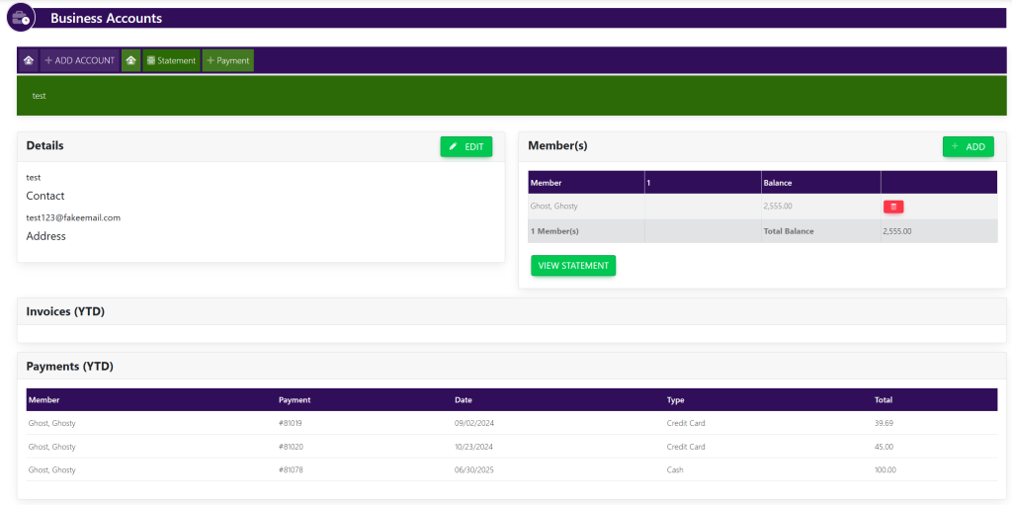The width and height of the screenshot is (1012, 505).
Task: Click the green home icon in toolbar
Action: [130, 60]
